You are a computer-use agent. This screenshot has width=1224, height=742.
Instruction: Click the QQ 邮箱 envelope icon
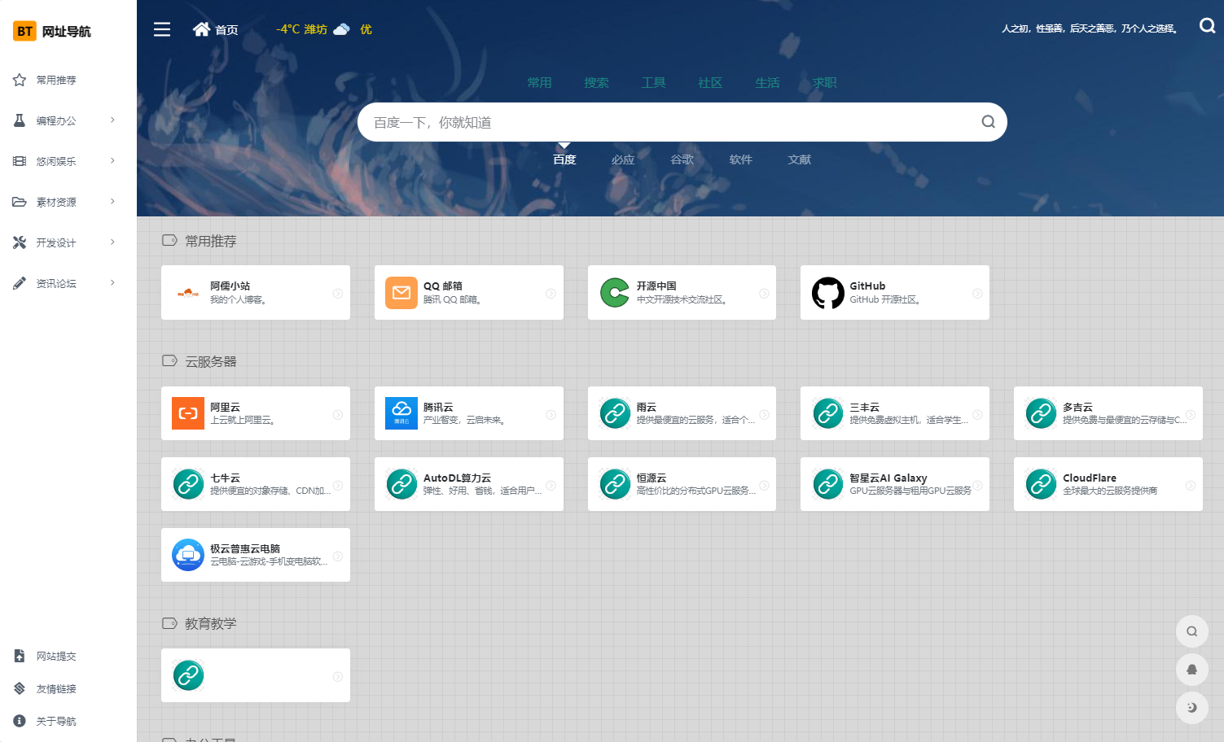tap(401, 293)
